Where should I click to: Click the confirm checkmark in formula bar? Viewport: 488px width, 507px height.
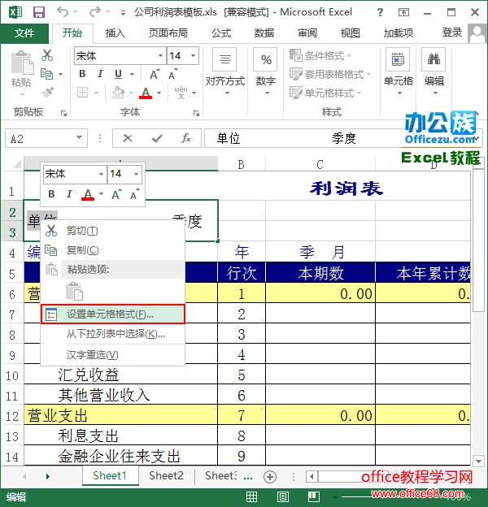157,138
